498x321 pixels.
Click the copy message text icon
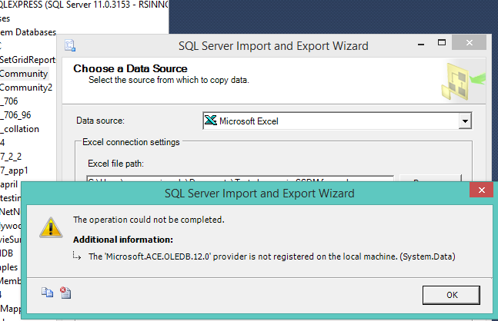pos(48,292)
